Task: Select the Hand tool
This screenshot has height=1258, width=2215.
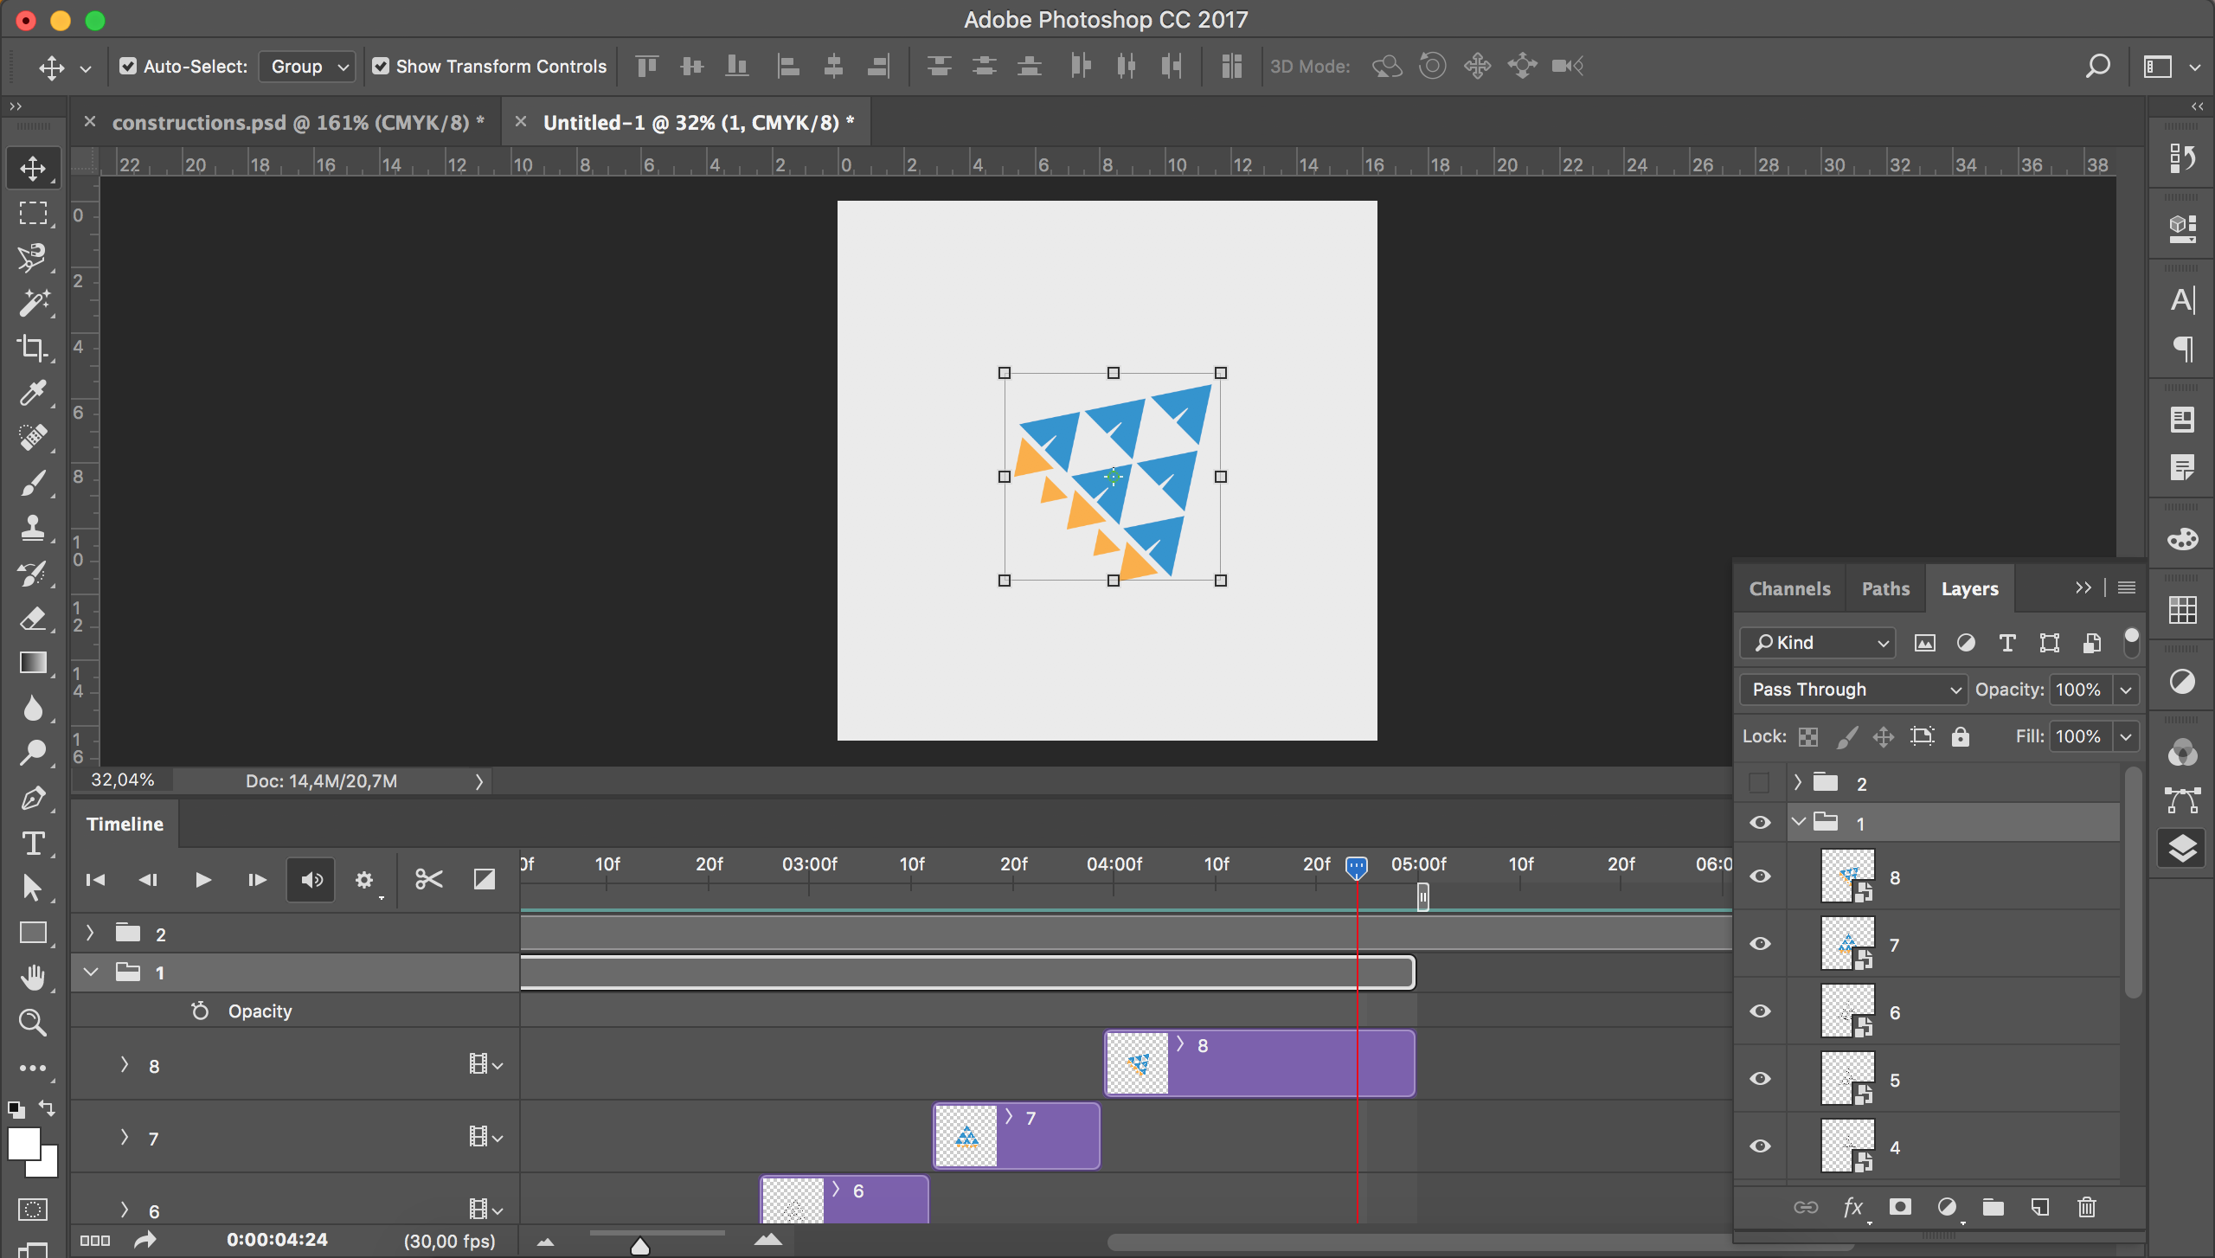Action: (33, 978)
